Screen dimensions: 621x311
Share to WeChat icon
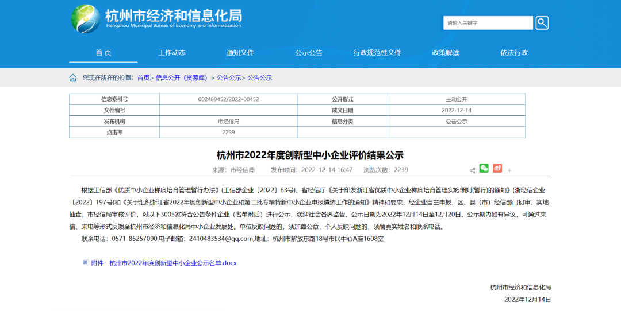click(x=484, y=168)
